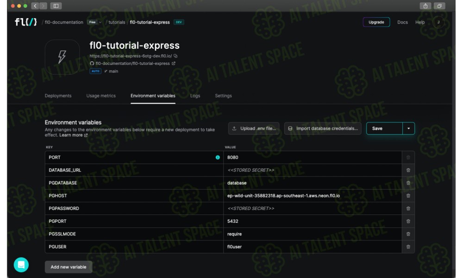Open the Docs link
The image size is (463, 278).
(402, 22)
